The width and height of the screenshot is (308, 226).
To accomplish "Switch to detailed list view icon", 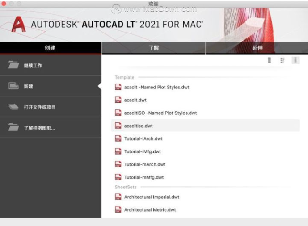I will pos(283,60).
